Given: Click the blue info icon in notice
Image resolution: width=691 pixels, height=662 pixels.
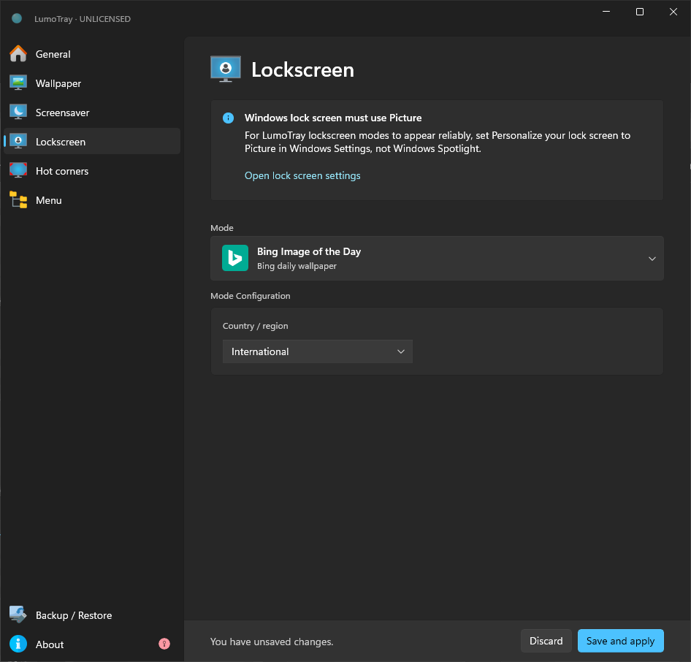Looking at the screenshot, I should coord(229,118).
